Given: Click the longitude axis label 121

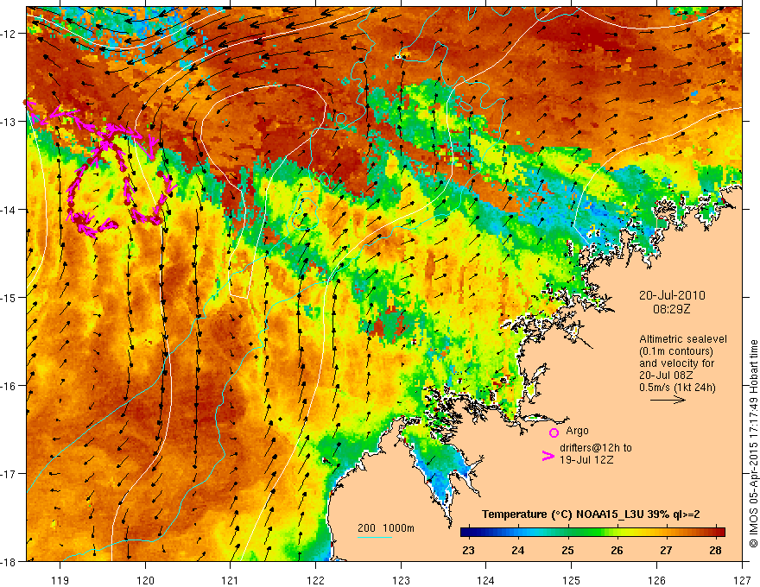Looking at the screenshot, I should (x=231, y=580).
